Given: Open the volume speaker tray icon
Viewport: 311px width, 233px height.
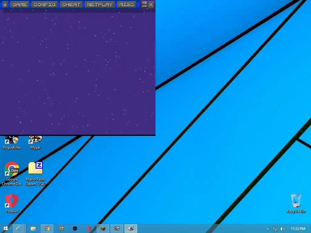Looking at the screenshot, I should coord(282,229).
